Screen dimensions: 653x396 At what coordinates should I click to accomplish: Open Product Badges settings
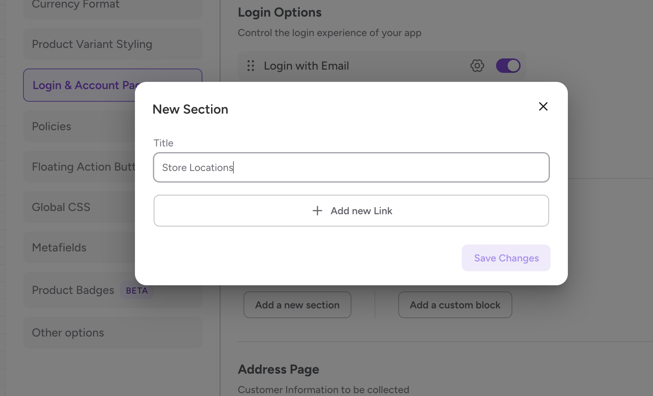pos(73,290)
